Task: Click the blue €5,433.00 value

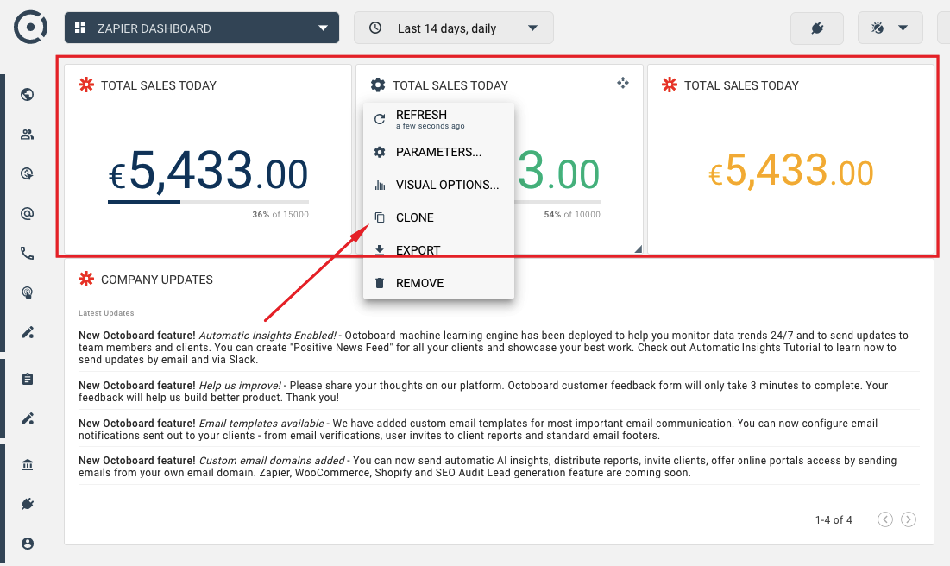Action: pyautogui.click(x=209, y=172)
